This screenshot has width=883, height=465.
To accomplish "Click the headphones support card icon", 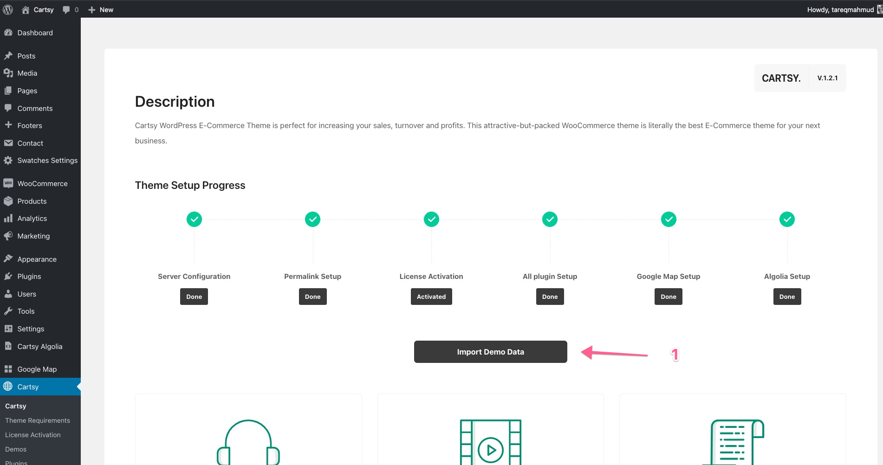I will click(248, 442).
